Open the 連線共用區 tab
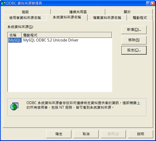Screen dimensions: 156x141 point(78,12)
